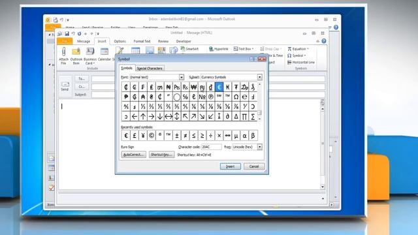Click the Undo icon in message toolbar
The image size is (418, 235).
click(x=73, y=33)
